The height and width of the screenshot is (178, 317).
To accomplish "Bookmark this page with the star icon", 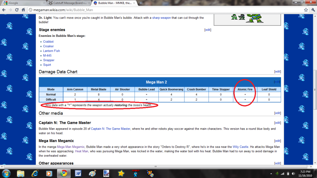I will [x=306, y=10].
